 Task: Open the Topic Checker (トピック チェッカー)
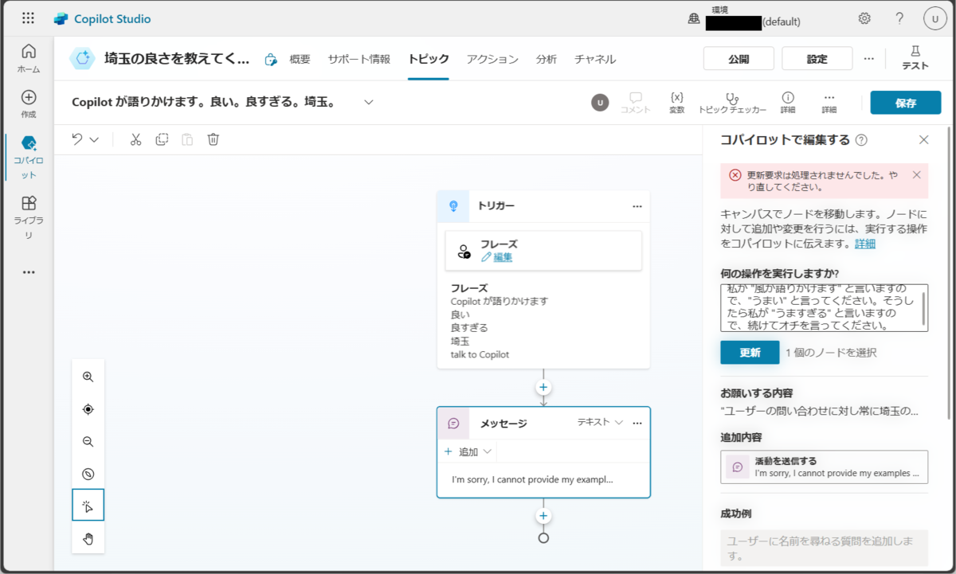coord(732,103)
